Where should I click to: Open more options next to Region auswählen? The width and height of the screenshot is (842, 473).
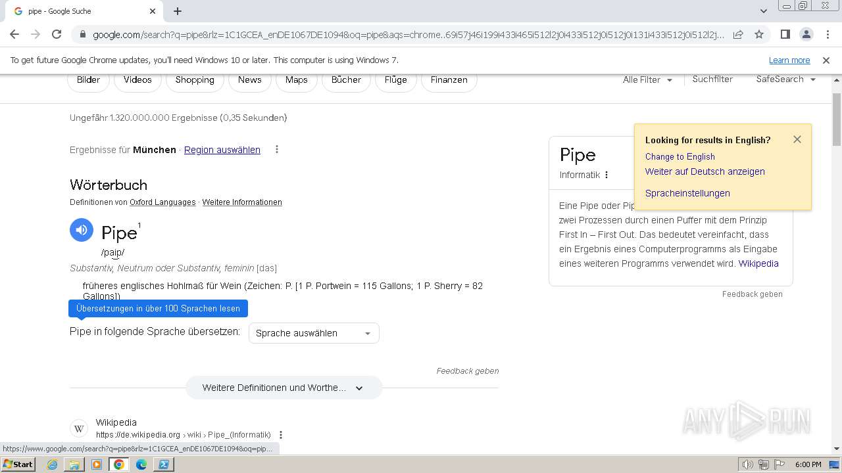277,149
